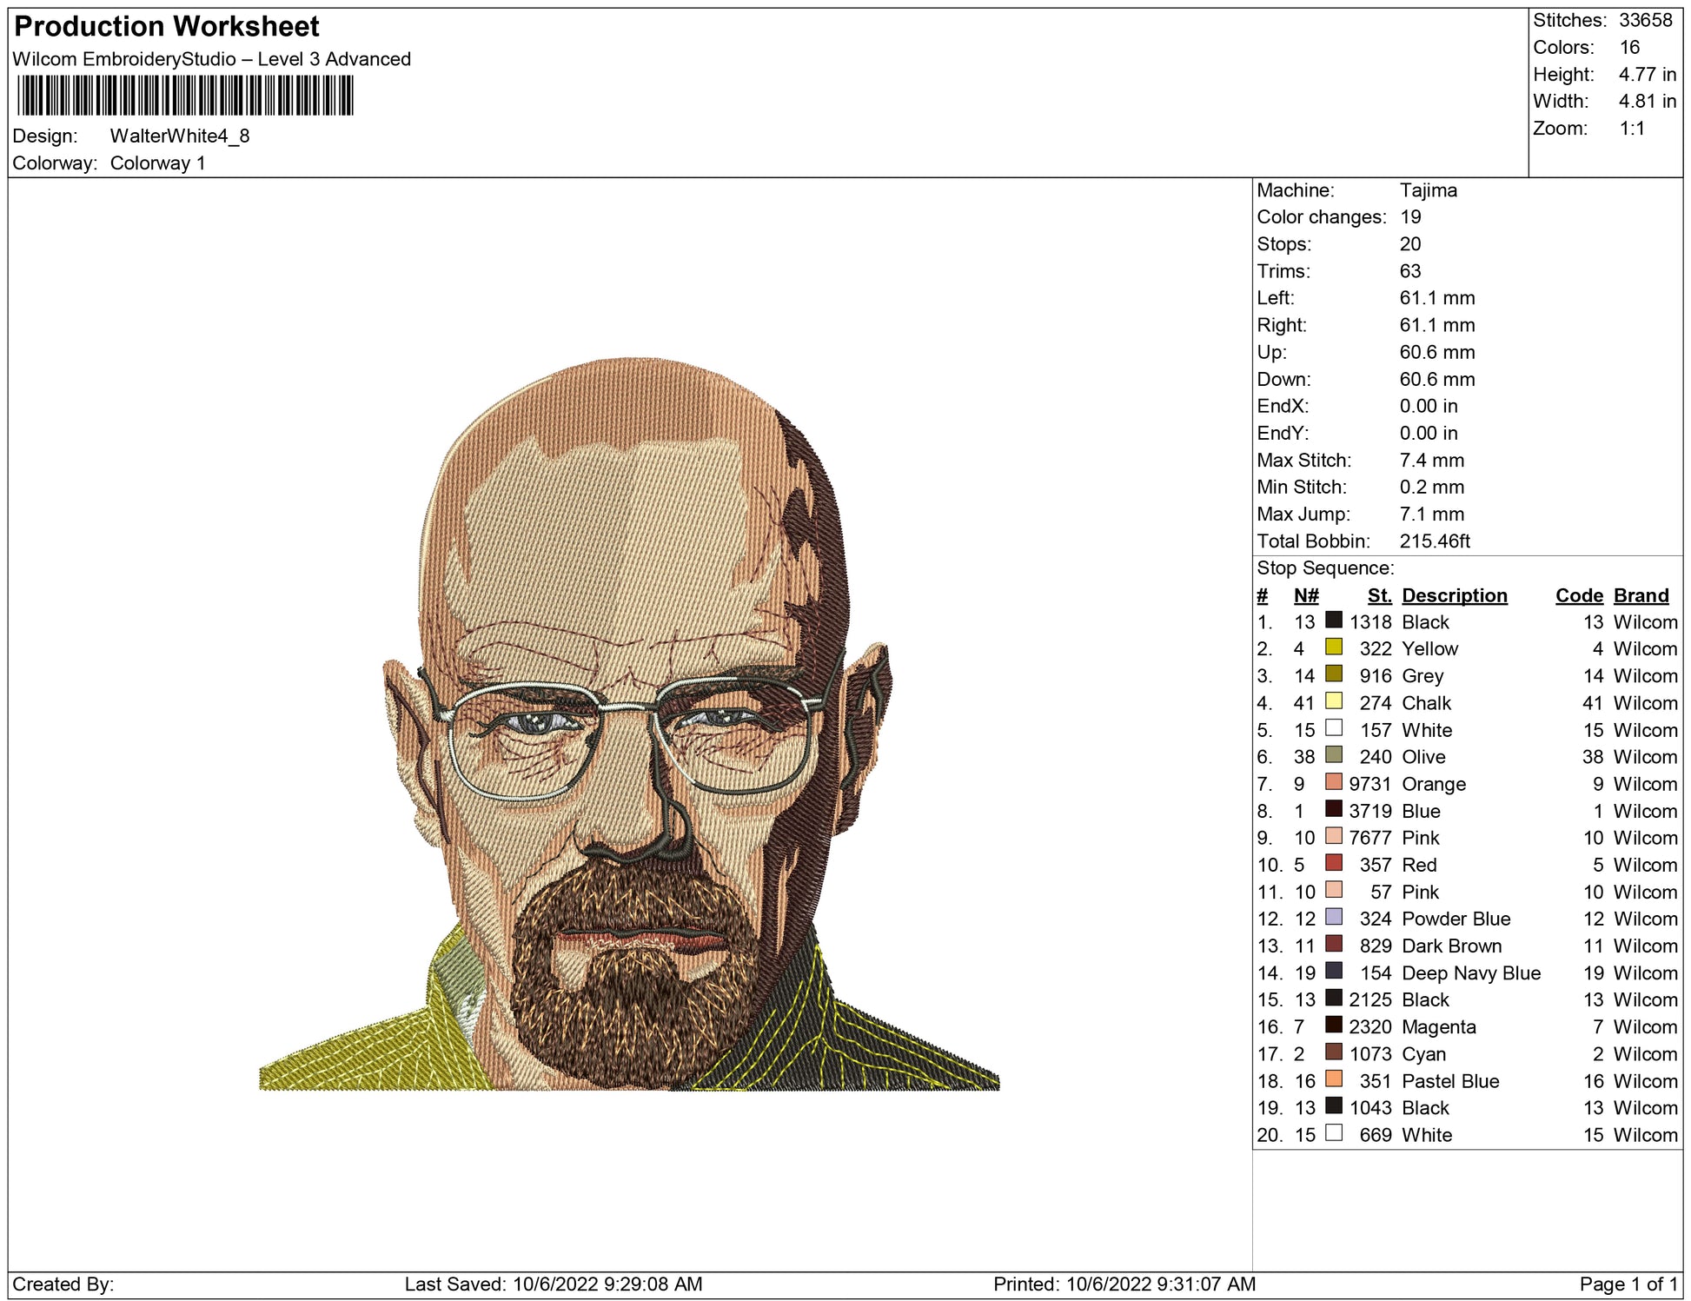Click the design name WalterWhite4_8
The height and width of the screenshot is (1301, 1691).
[x=180, y=136]
